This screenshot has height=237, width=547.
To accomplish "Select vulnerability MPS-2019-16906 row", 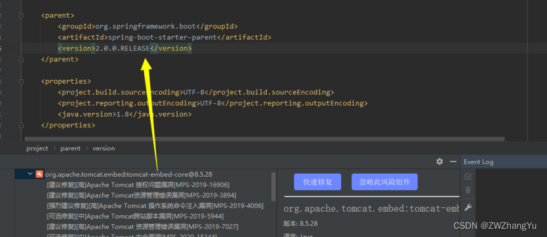I will [138, 184].
